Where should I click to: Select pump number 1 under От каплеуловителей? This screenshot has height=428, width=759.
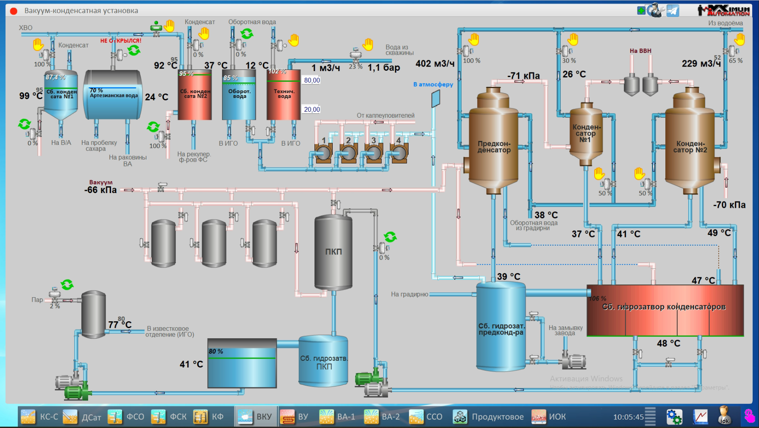[x=323, y=152]
